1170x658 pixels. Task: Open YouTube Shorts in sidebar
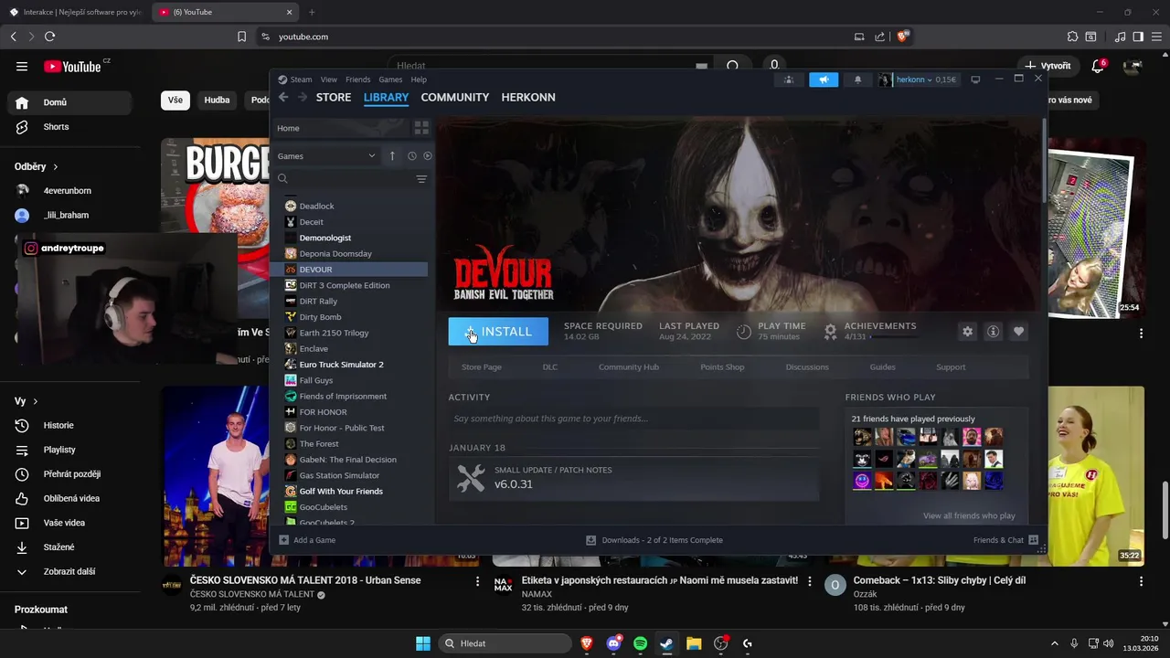[69, 127]
